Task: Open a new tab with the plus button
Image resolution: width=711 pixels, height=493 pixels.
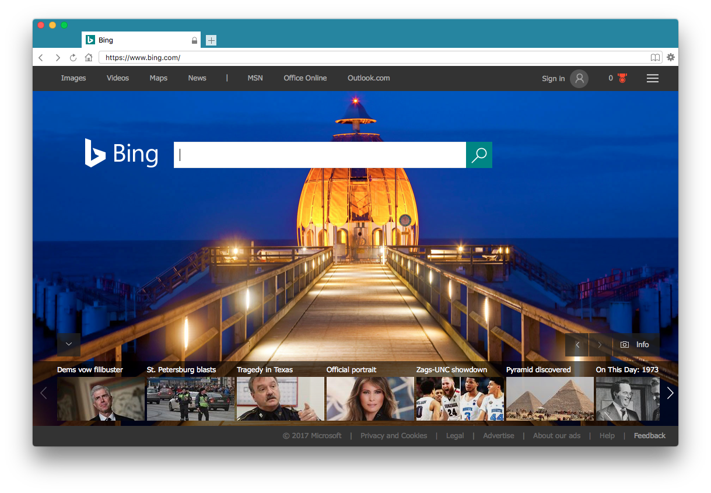Action: coord(211,40)
